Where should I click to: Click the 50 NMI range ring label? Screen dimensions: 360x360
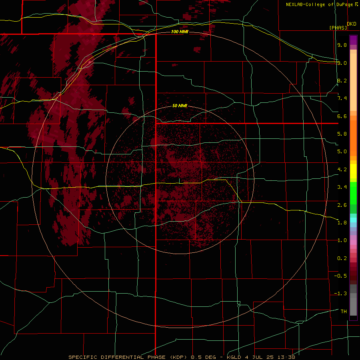tap(180, 106)
